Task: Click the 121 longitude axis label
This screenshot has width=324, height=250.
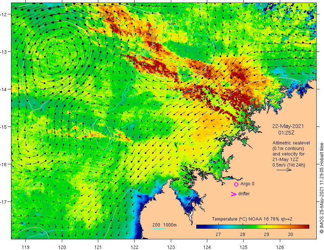Action: pos(98,247)
